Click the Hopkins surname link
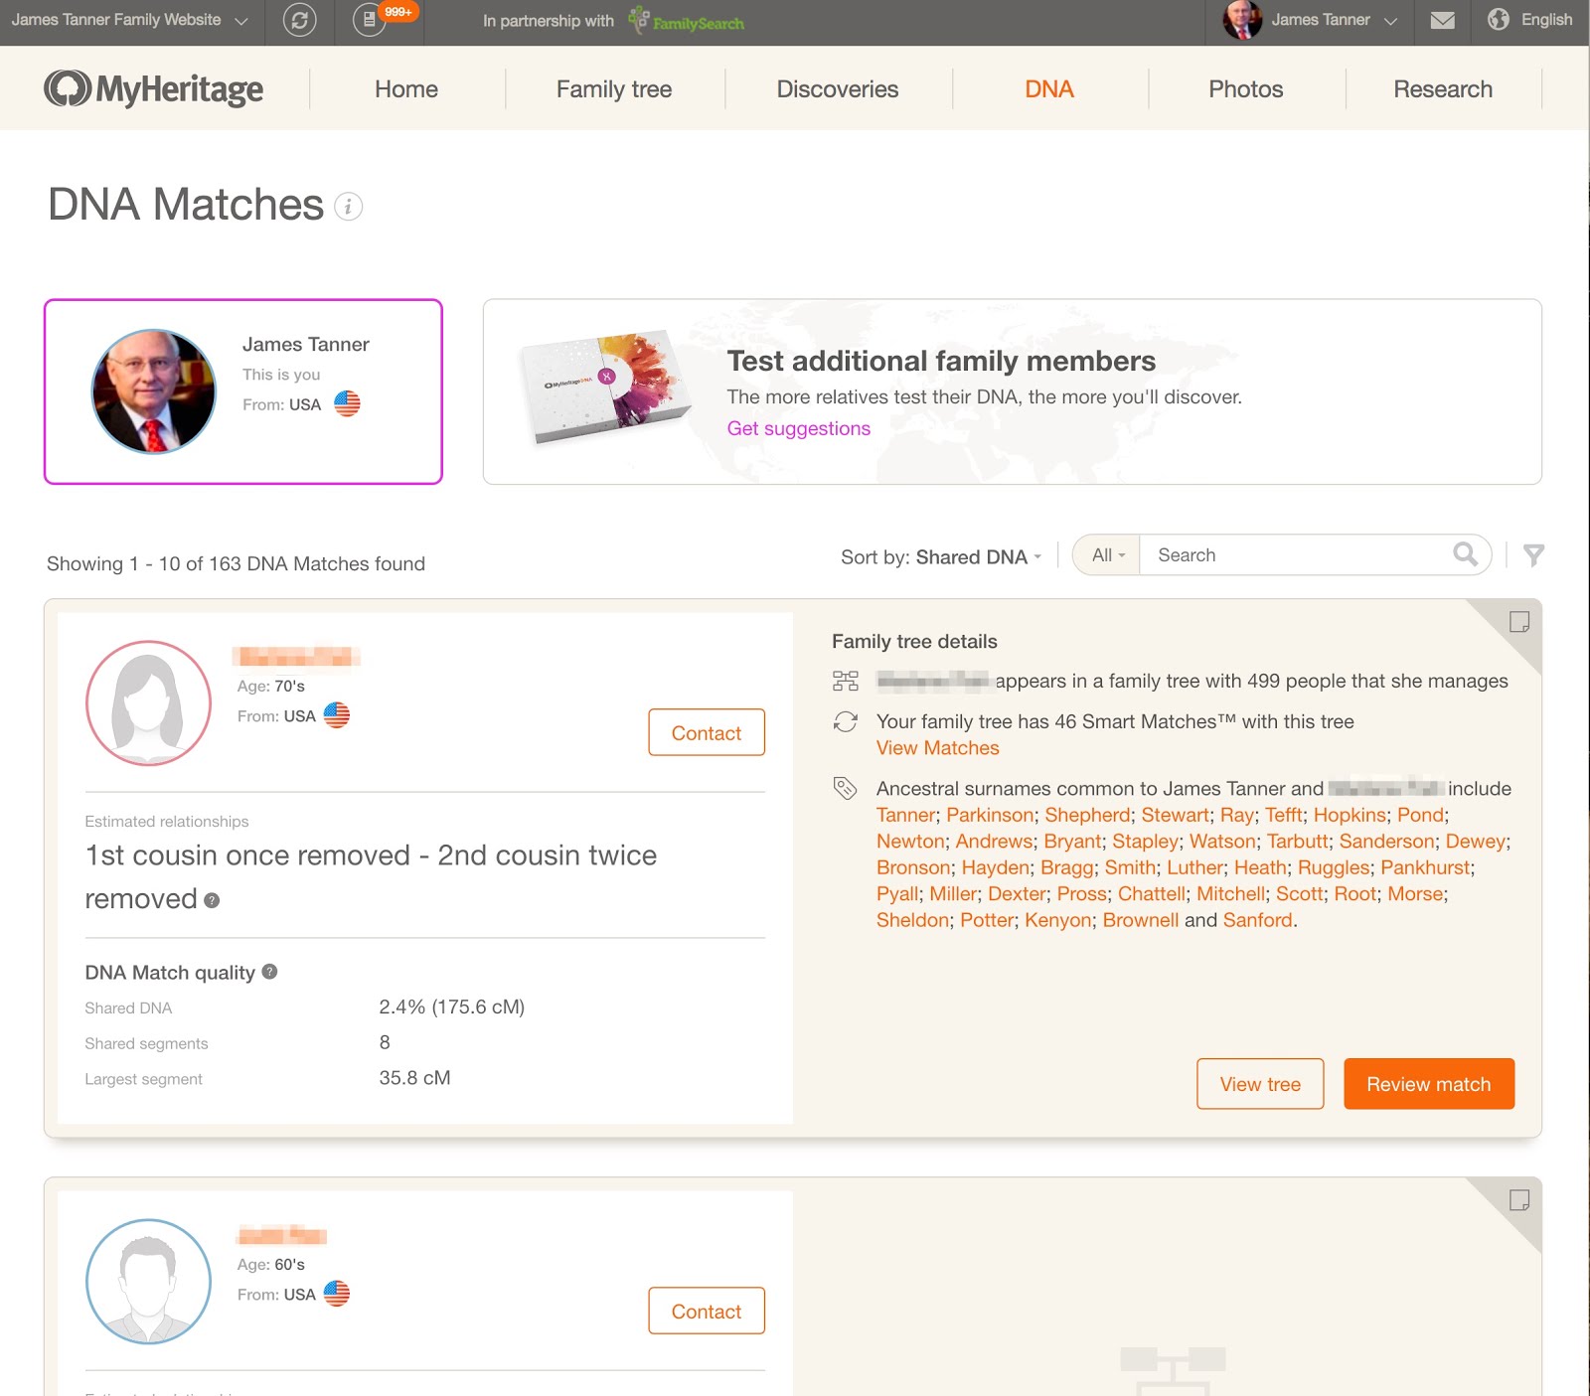Viewport: 1590px width, 1396px height. [1350, 815]
